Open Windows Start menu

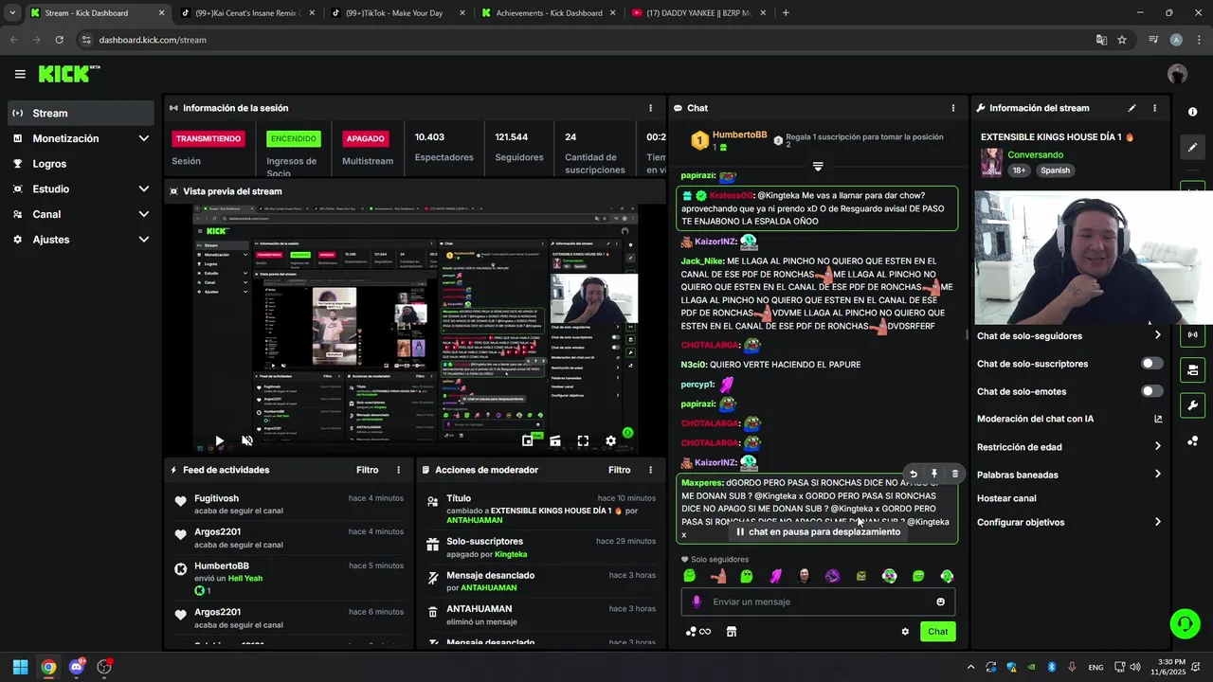[20, 667]
